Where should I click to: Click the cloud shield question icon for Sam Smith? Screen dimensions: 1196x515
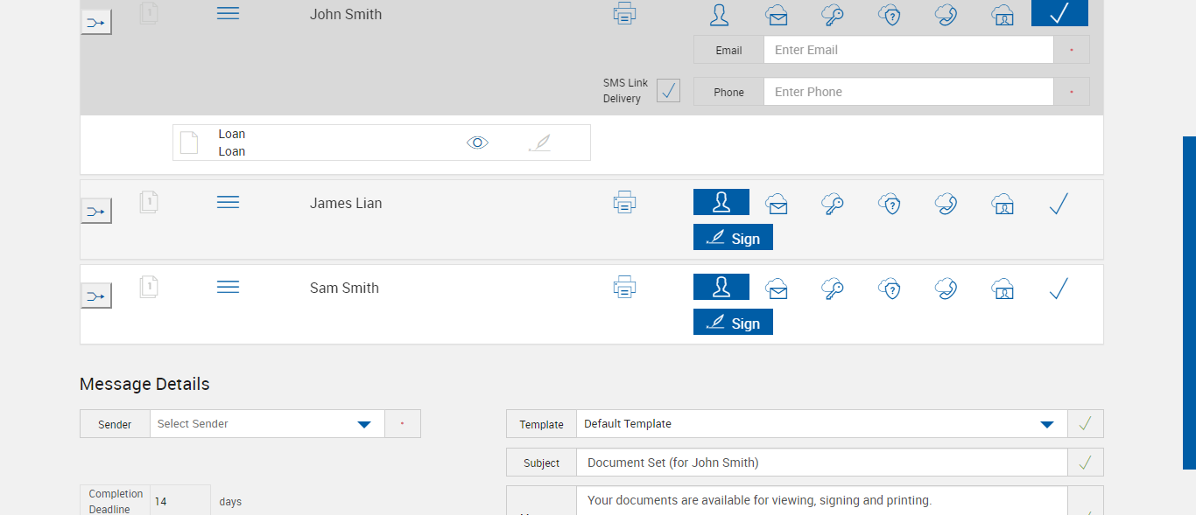[x=890, y=289]
